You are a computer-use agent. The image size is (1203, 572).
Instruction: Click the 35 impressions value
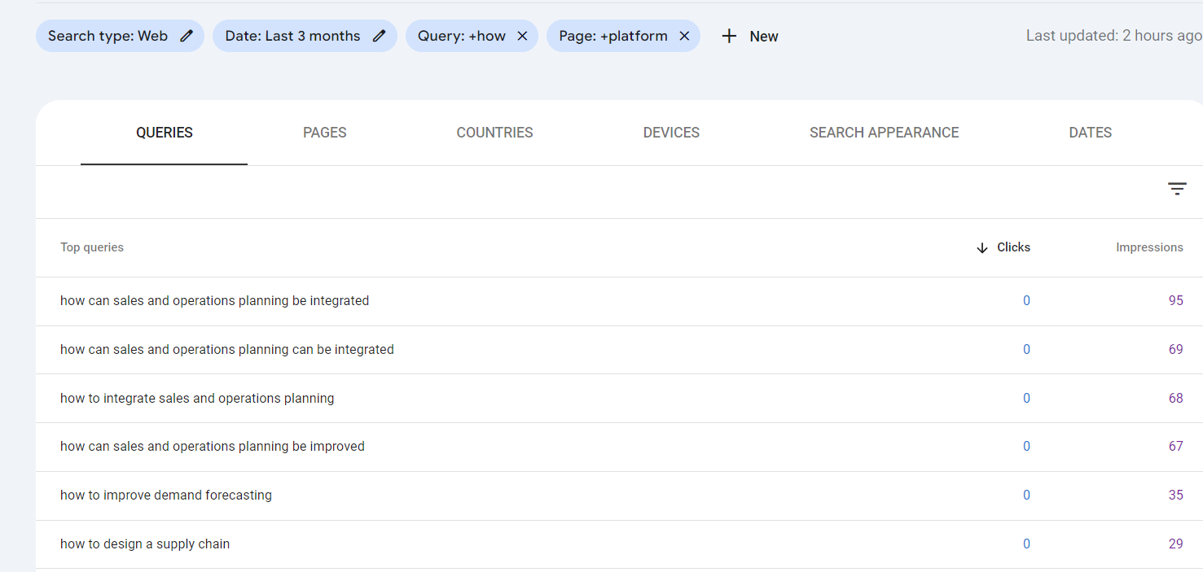[1175, 496]
